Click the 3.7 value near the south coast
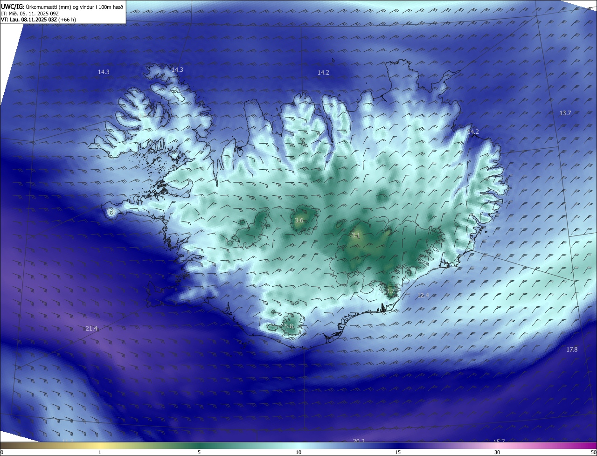This screenshot has height=456, width=597. pos(390,291)
